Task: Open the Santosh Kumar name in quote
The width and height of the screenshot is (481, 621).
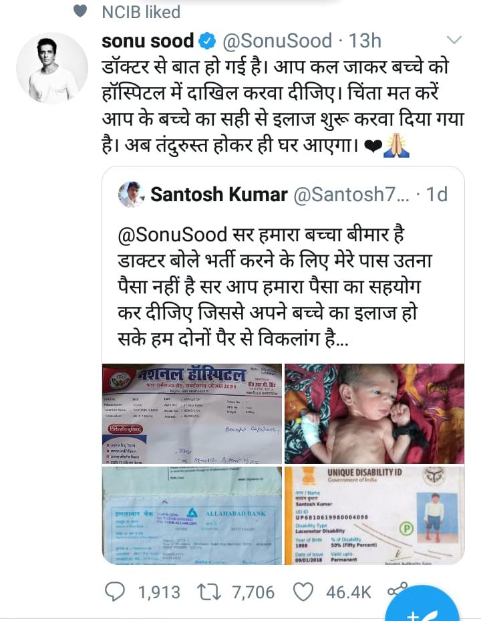Action: [x=219, y=195]
